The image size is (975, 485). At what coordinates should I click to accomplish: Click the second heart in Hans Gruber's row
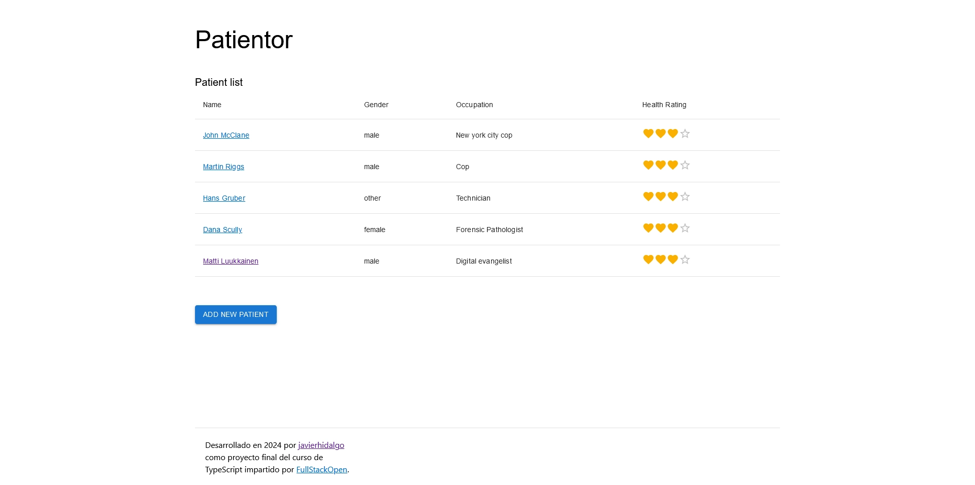[661, 197]
